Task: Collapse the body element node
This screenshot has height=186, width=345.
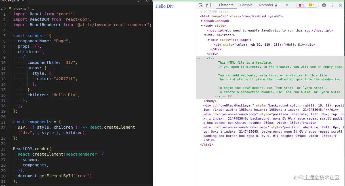Action: [x=202, y=26]
